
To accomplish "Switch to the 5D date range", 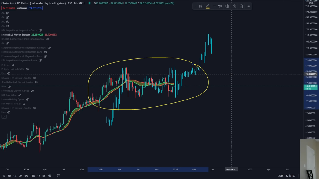I will pyautogui.click(x=9, y=176).
